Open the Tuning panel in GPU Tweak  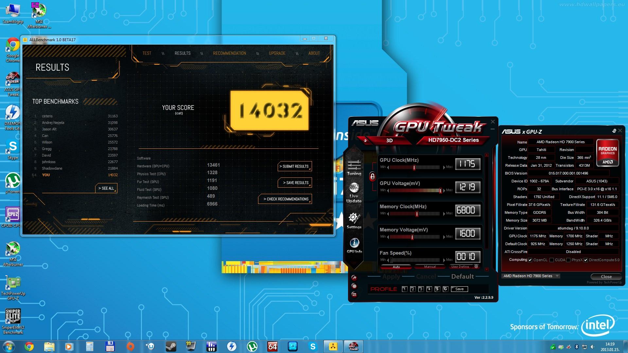(354, 167)
